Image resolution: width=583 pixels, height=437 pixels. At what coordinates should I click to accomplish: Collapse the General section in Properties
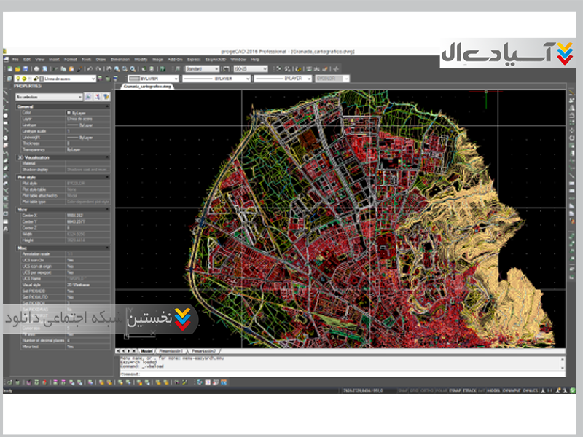tap(107, 106)
